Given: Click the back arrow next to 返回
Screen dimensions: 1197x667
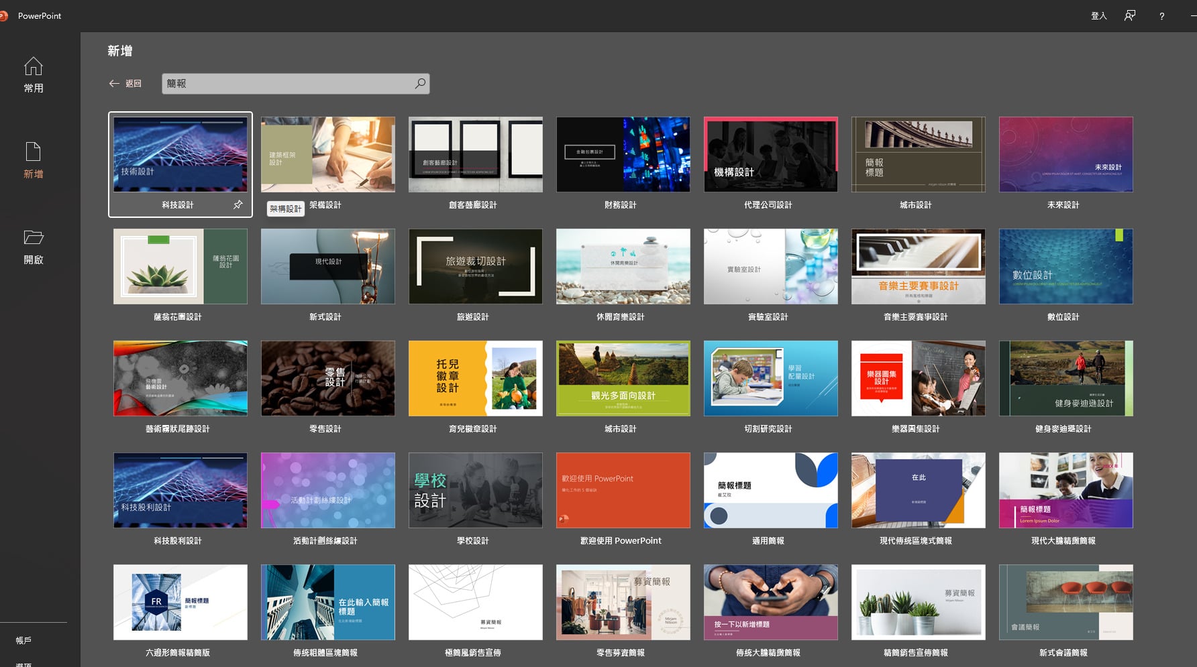Looking at the screenshot, I should [114, 84].
